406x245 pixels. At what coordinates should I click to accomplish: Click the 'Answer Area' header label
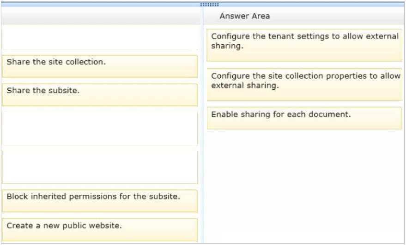(245, 16)
